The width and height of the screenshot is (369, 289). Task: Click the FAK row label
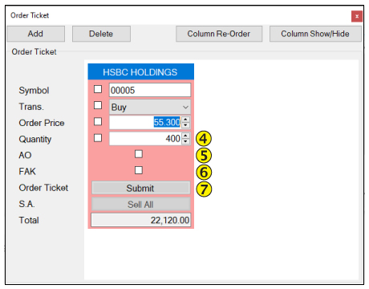click(x=27, y=172)
